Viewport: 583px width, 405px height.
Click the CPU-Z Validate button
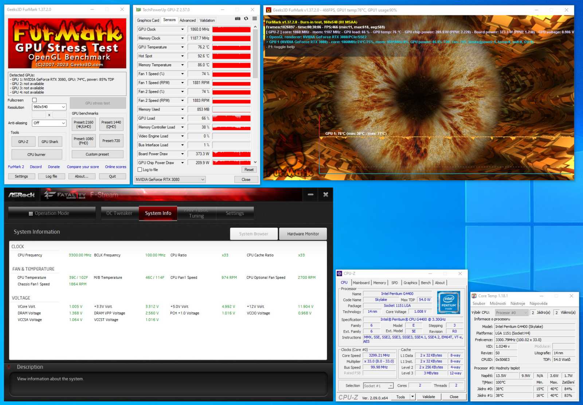tap(429, 397)
